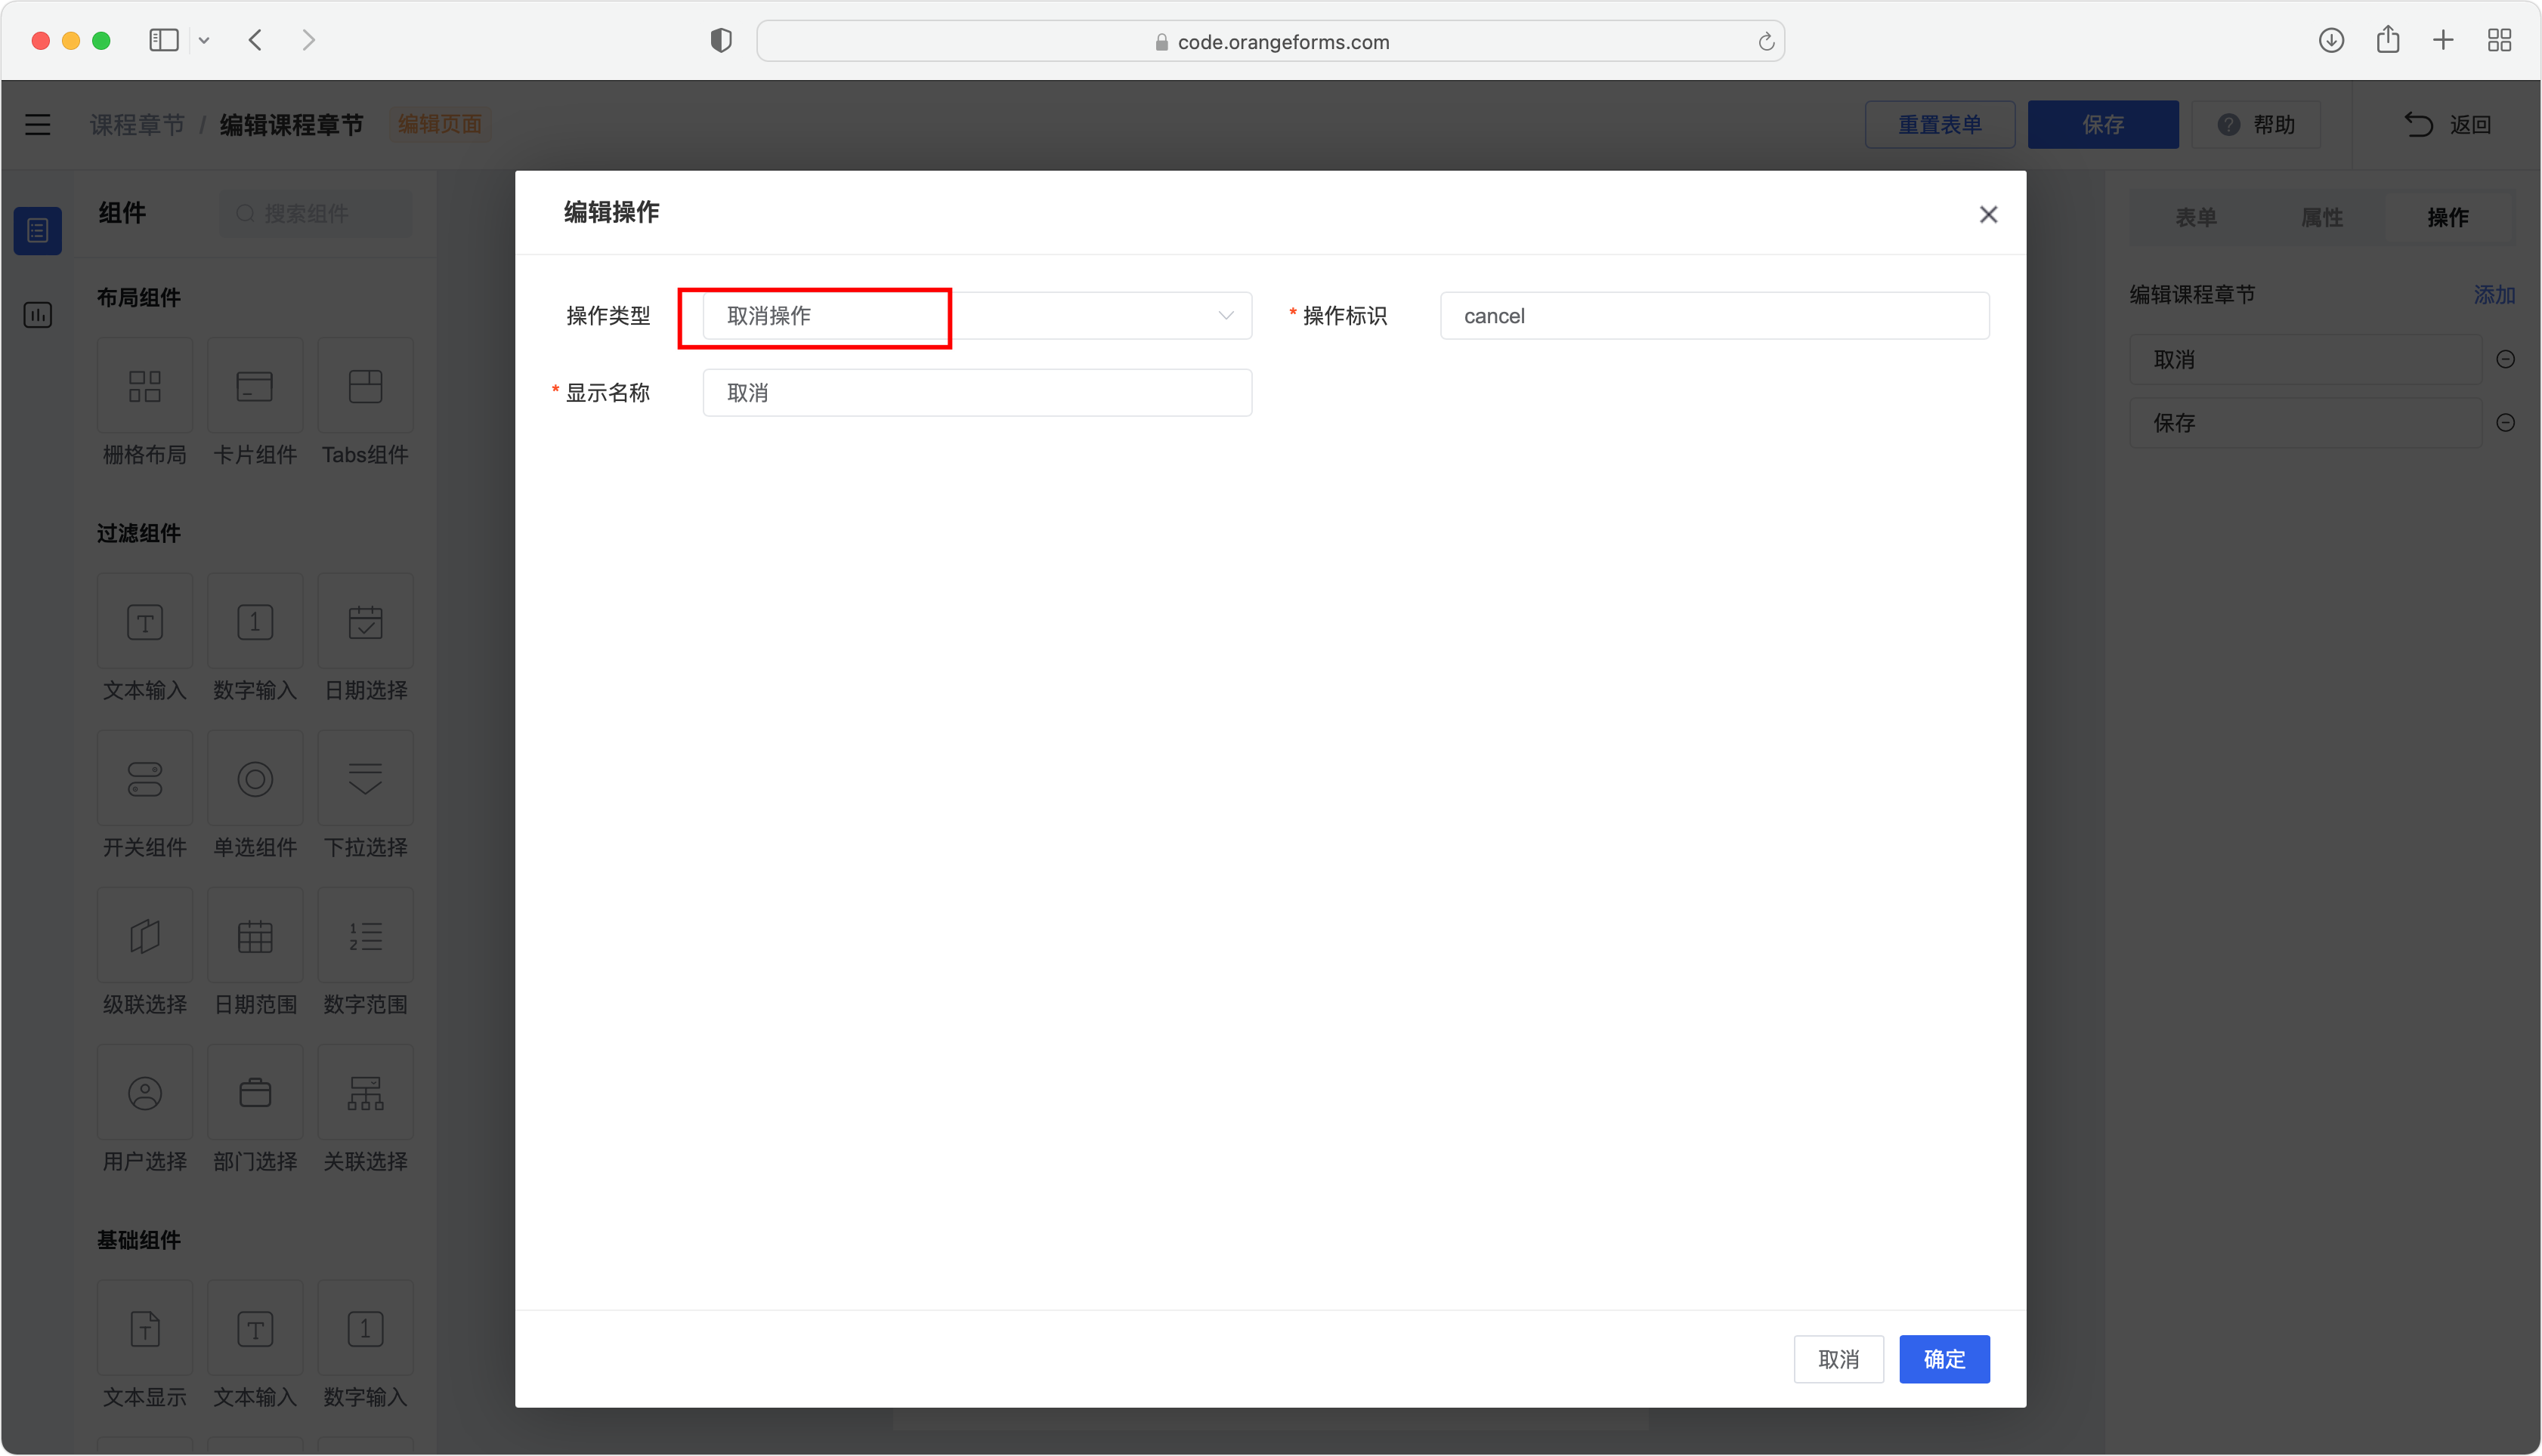Click the top toolbar 保存 button
The height and width of the screenshot is (1456, 2542).
click(2103, 125)
